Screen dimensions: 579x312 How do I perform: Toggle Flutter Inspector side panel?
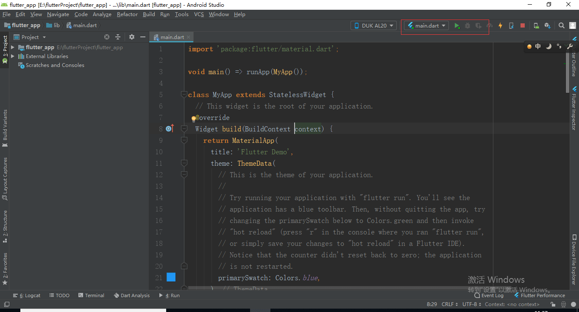[574, 109]
